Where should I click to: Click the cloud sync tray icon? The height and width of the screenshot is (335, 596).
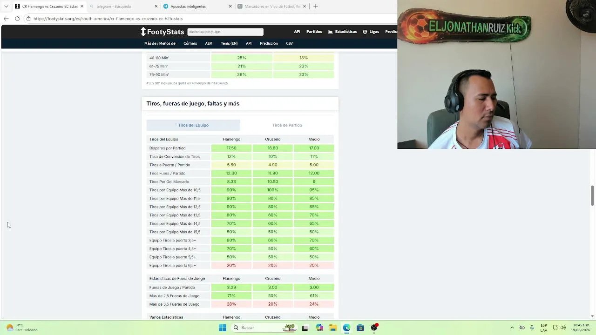tap(522, 328)
